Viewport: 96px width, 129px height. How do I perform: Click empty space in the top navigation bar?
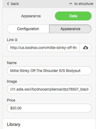(44, 4)
